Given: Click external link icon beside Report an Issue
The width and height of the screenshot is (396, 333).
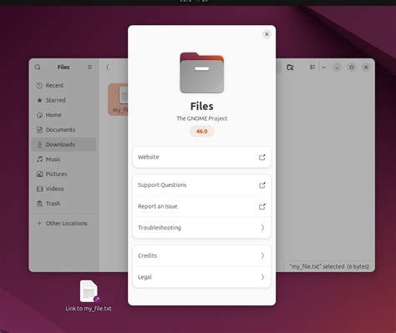Looking at the screenshot, I should pos(262,206).
